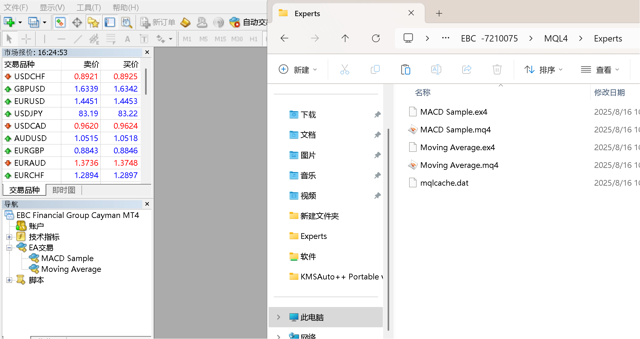
Task: Toggle the 自动交易 auto trading button
Action: (248, 22)
